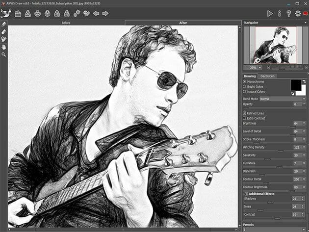Open the 25% zoom level dropdown
Image resolution: width=309 pixels, height=232 pixels.
[259, 67]
